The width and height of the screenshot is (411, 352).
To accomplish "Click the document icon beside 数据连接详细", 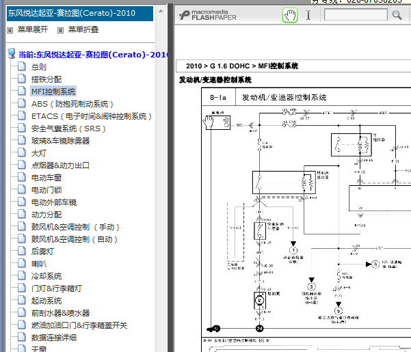I will 22,338.
